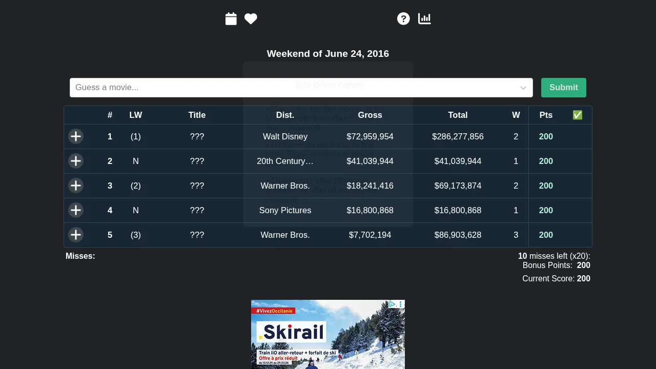
Task: Click the Guess a movie input field
Action: tap(292, 88)
